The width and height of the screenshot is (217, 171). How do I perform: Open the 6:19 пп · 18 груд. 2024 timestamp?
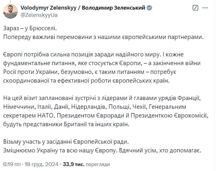31,164
